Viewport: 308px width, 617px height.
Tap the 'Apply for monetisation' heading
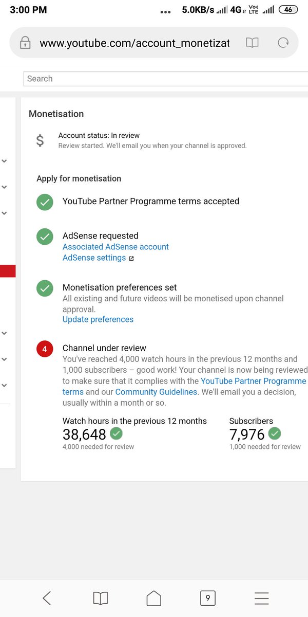[x=79, y=178]
